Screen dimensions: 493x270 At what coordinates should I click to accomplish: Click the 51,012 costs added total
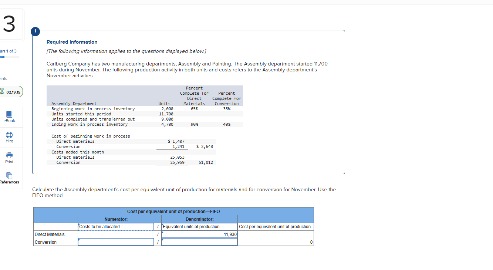206,162
